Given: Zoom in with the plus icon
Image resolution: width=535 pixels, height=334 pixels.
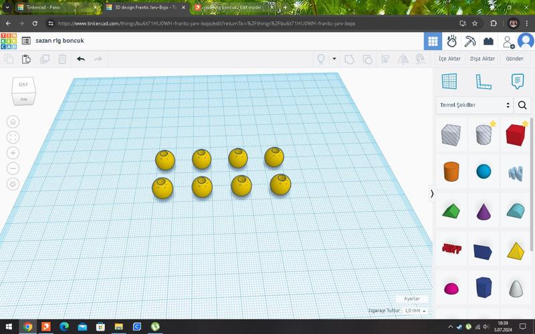Looking at the screenshot, I should (x=13, y=153).
